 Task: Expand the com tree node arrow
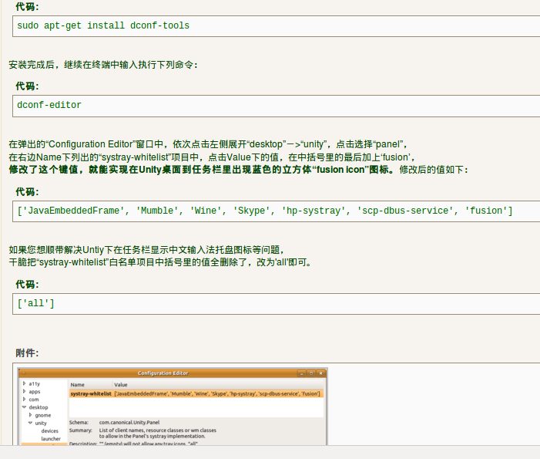click(x=24, y=400)
